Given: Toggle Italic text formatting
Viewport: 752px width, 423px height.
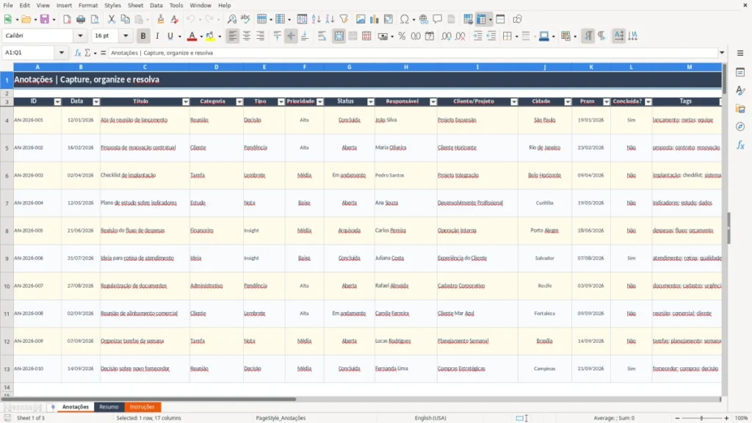Looking at the screenshot, I should coord(157,36).
